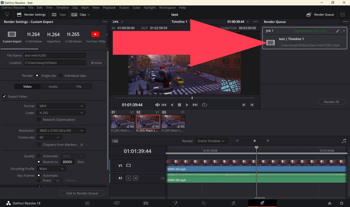Choose the HyperDeck render preset

(x=53, y=37)
